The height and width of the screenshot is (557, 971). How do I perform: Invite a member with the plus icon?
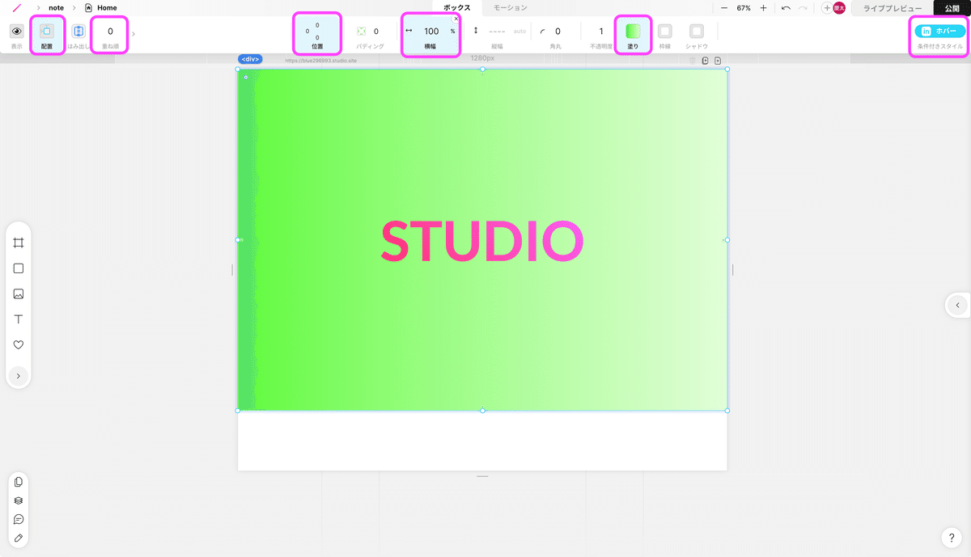pos(826,8)
